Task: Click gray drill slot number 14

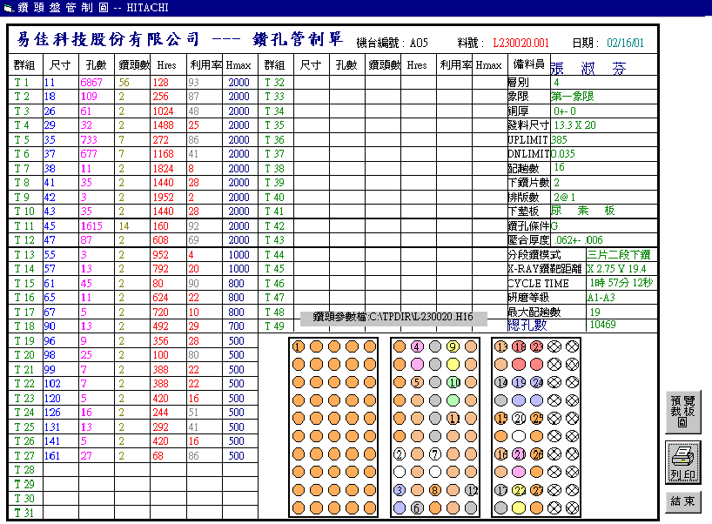Action: click(500, 382)
